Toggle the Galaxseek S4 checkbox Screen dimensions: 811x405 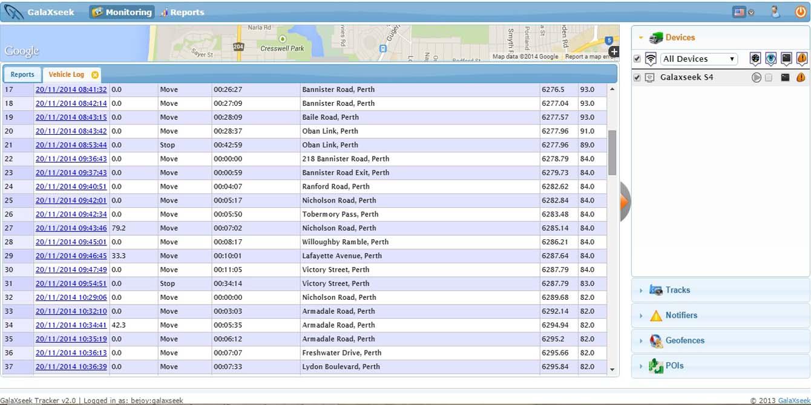point(637,77)
